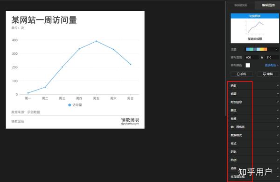280x182 pixels.
Task: Open the white 画布颜色 color swatch
Action: 248,65
